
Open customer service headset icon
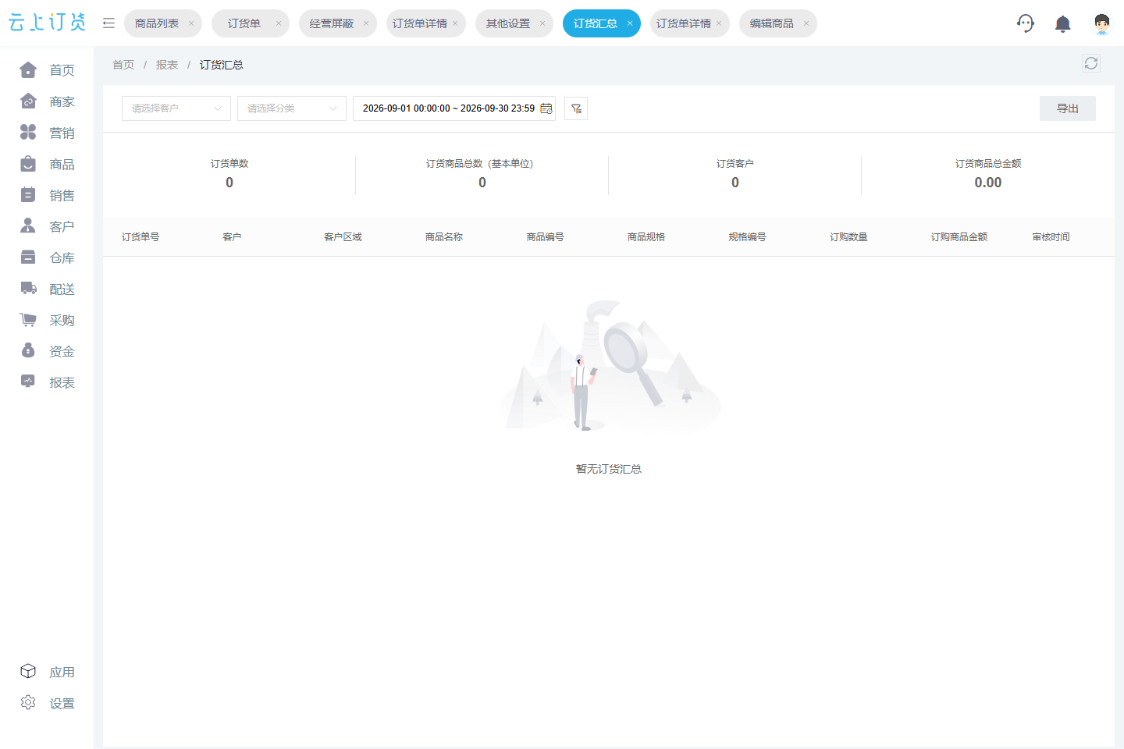1026,23
